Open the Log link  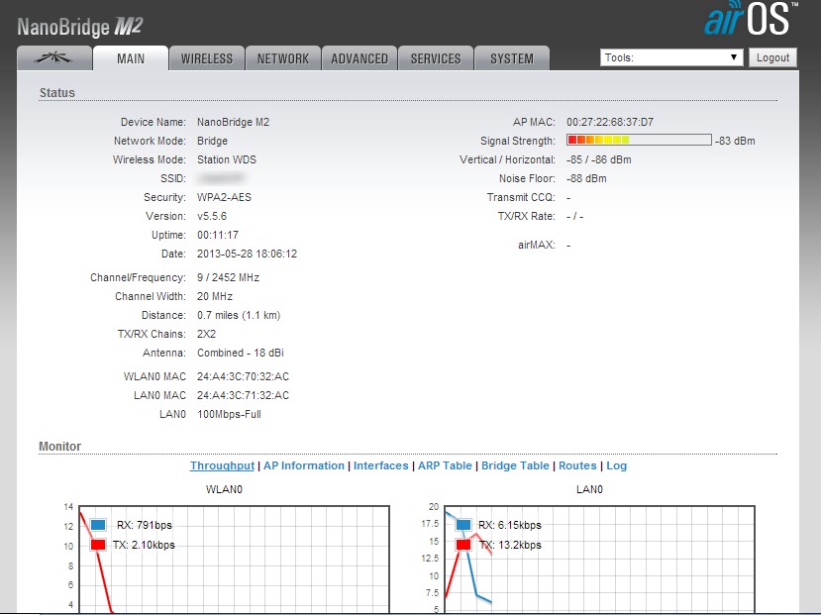(616, 465)
